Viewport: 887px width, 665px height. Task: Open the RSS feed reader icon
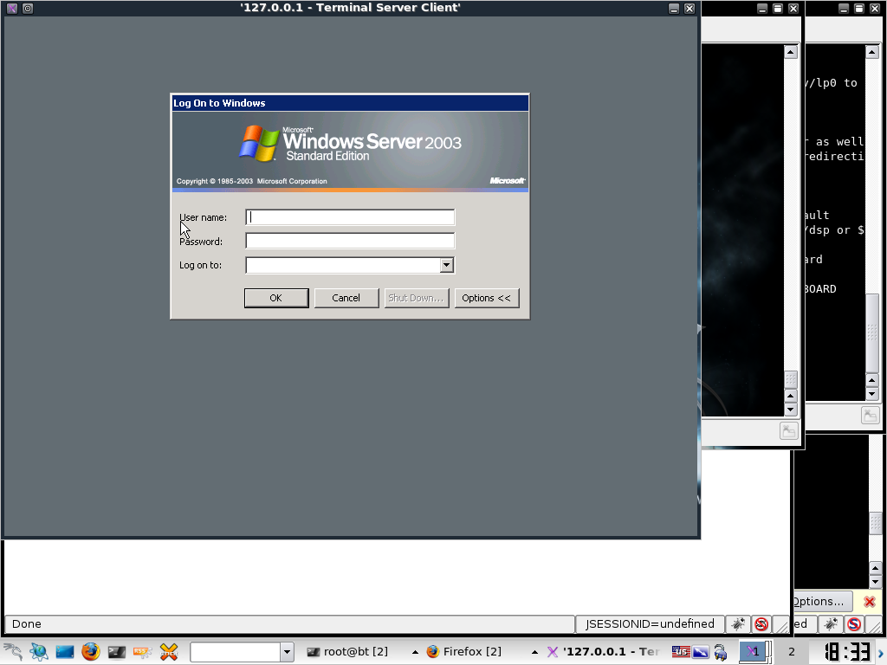pyautogui.click(x=143, y=652)
